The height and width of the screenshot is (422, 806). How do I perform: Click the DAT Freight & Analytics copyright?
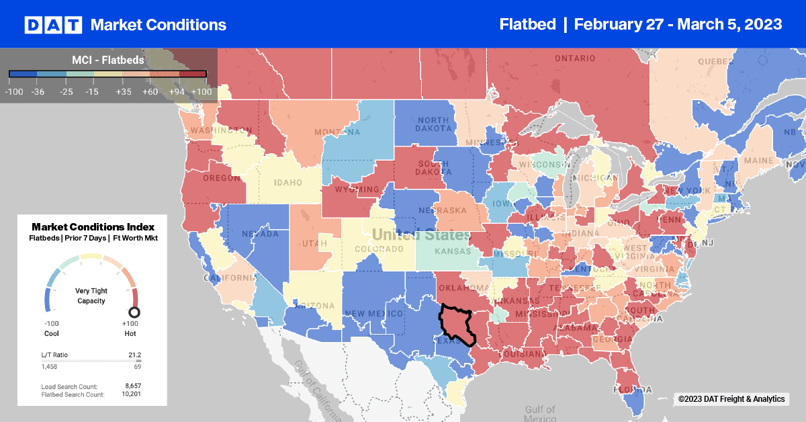pos(731,399)
